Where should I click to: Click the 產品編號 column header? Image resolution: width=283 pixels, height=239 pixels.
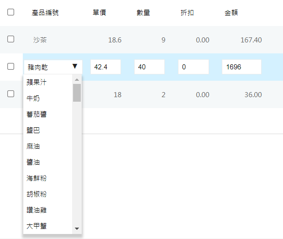45,13
